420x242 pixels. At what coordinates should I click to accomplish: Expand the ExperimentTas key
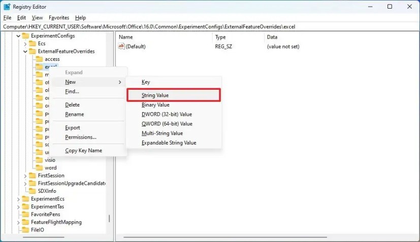[18, 207]
